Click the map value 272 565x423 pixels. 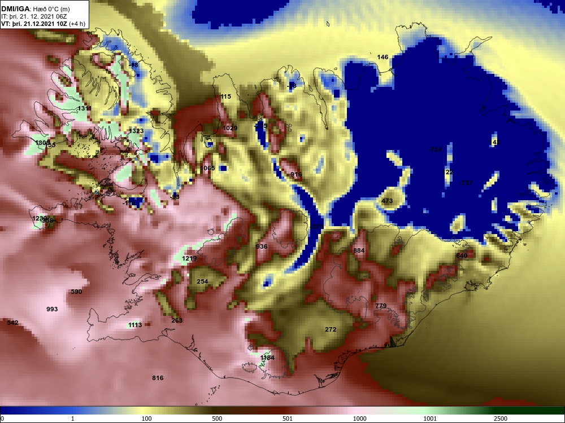tap(331, 329)
